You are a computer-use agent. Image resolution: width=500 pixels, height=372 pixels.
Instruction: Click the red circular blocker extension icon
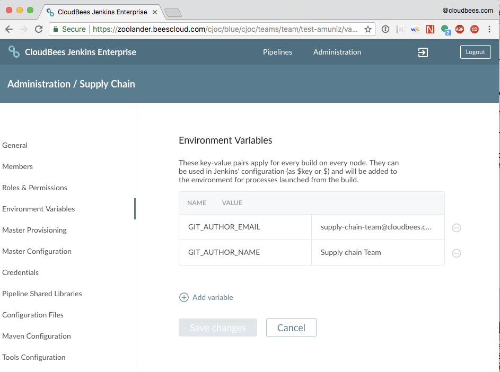pos(475,29)
